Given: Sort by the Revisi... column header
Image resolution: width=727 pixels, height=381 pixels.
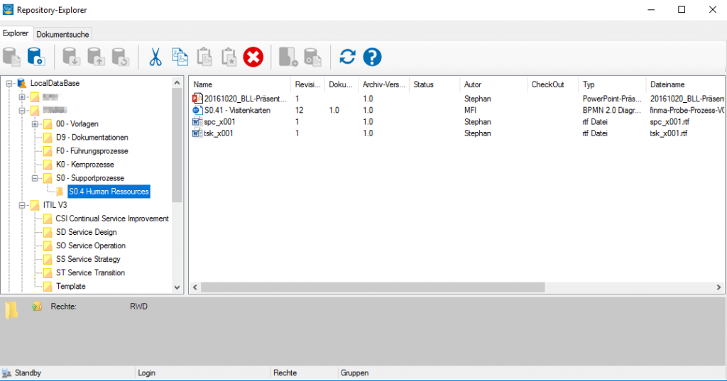Looking at the screenshot, I should pyautogui.click(x=308, y=84).
